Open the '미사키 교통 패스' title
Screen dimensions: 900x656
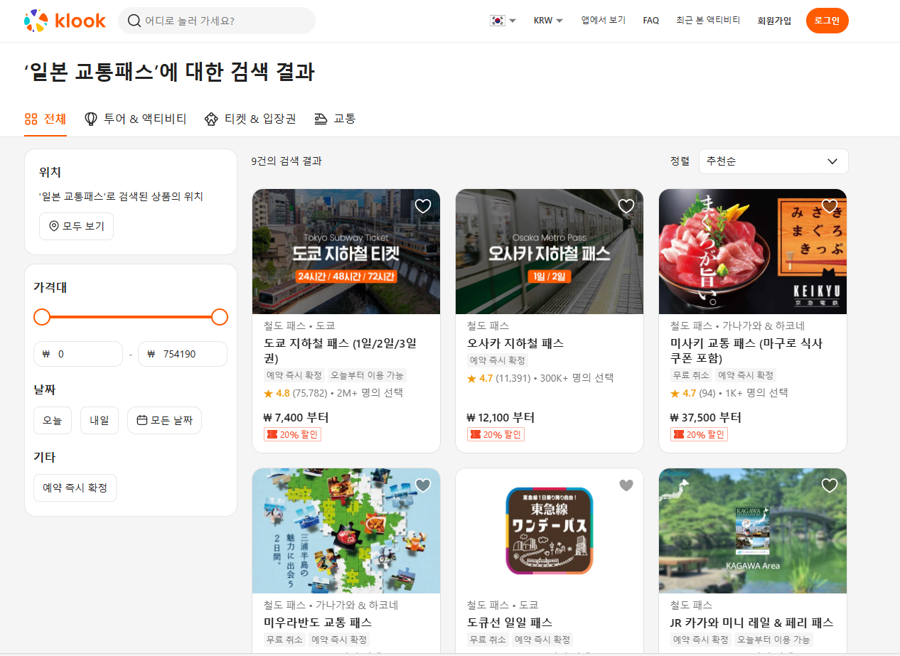pyautogui.click(x=746, y=350)
